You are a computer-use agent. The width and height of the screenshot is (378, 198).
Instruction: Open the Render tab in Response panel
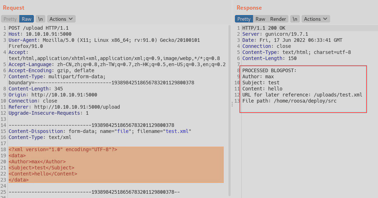[x=278, y=19]
